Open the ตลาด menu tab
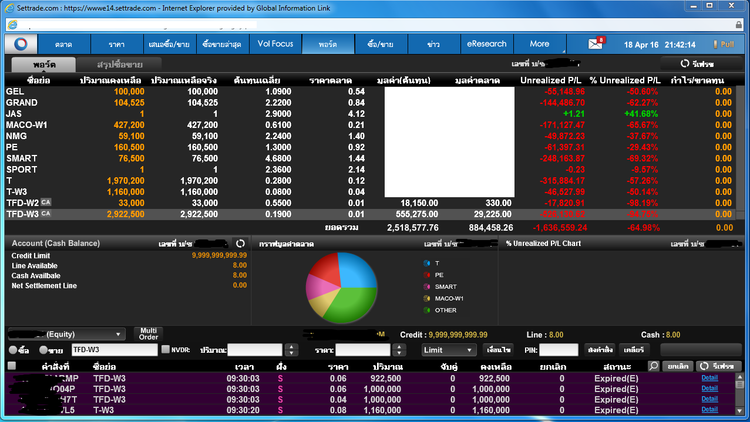Screen dimensions: 750x422 click(64, 44)
